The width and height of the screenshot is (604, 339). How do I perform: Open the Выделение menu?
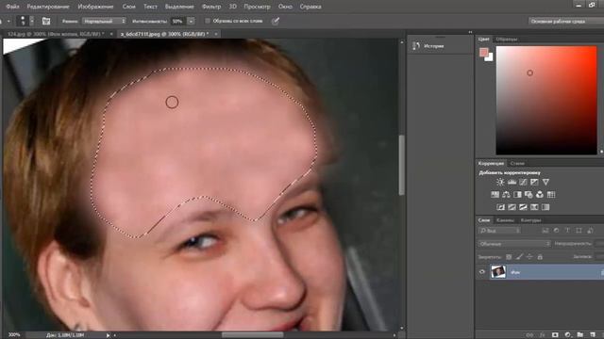[x=179, y=7]
